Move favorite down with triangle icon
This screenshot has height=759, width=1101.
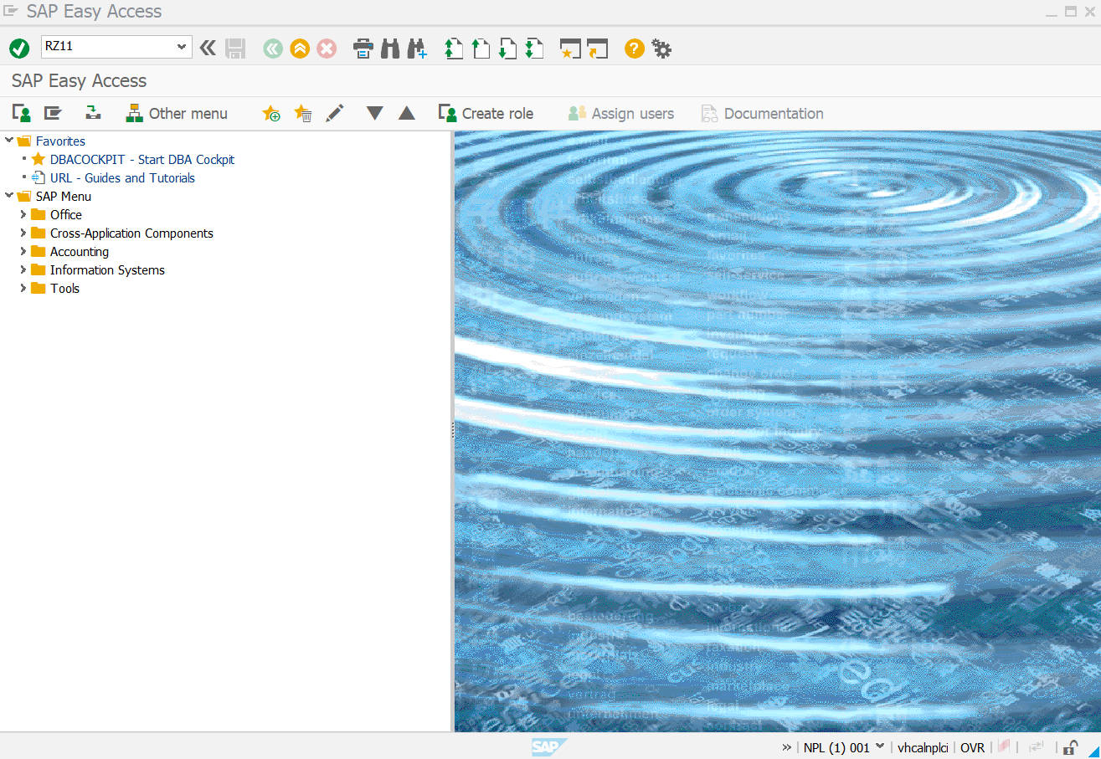375,113
